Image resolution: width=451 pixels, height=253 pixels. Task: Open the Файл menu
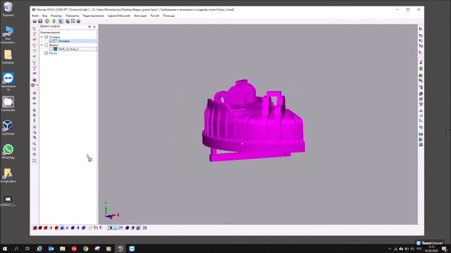tap(35, 15)
